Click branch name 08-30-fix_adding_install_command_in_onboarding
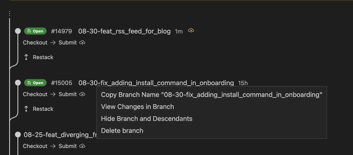Screen dimensions: 353x155 (156, 83)
